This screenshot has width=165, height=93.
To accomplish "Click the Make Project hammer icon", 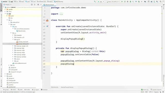I will pos(95,2).
